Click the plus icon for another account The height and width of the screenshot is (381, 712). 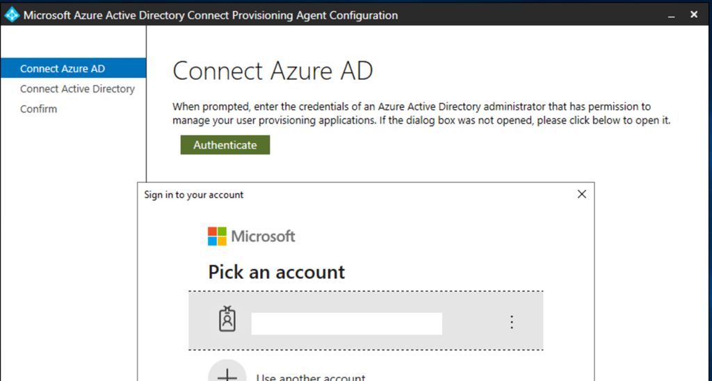point(227,374)
